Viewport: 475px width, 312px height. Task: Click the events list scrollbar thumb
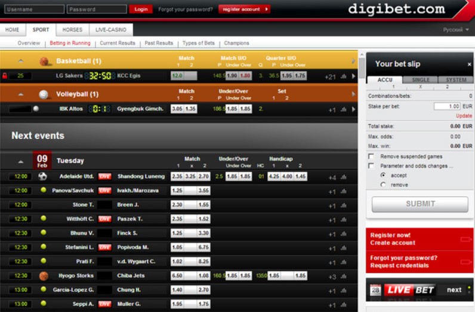pyautogui.click(x=362, y=68)
